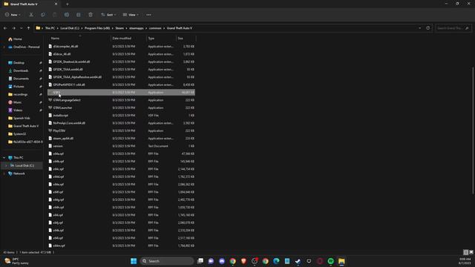Screen dimensions: 475x267
Task: Open Spotify from the taskbar
Action: click(x=330, y=261)
